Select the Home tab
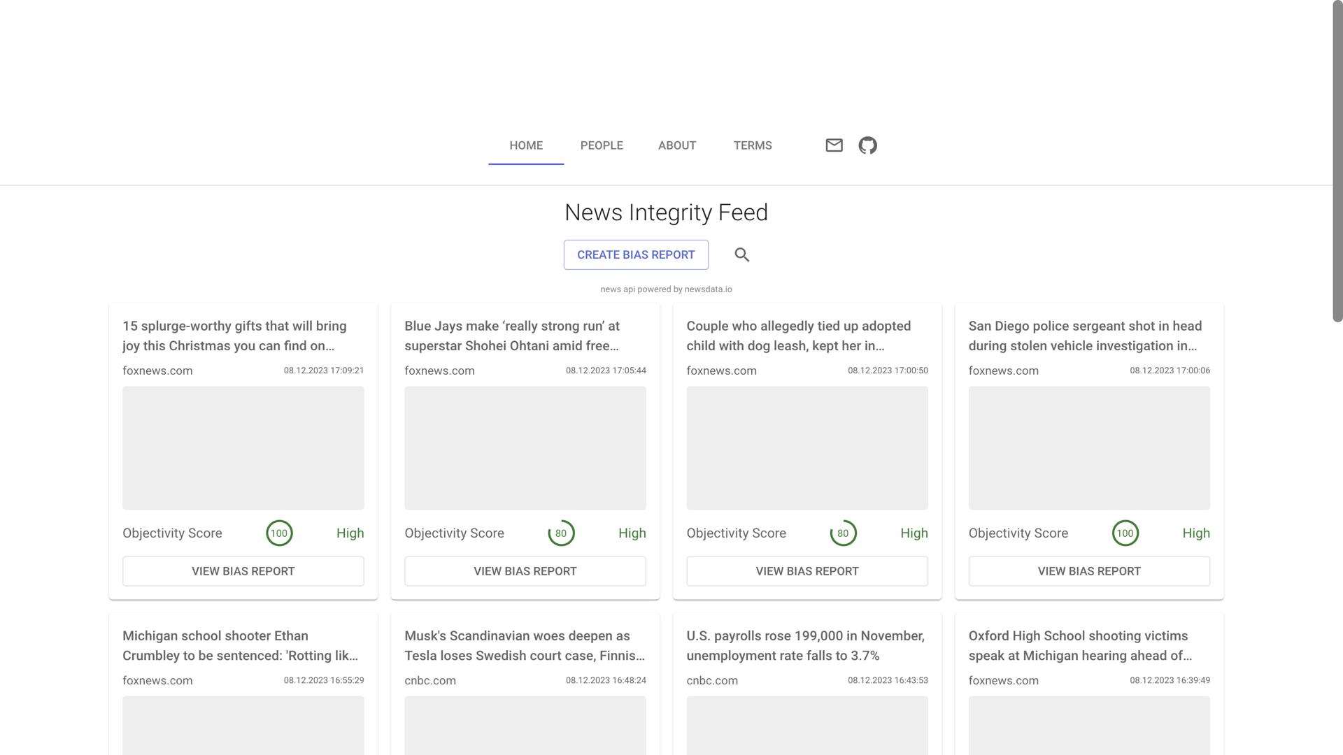 [x=526, y=145]
